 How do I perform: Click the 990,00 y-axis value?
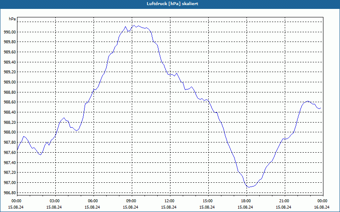(x=10, y=32)
